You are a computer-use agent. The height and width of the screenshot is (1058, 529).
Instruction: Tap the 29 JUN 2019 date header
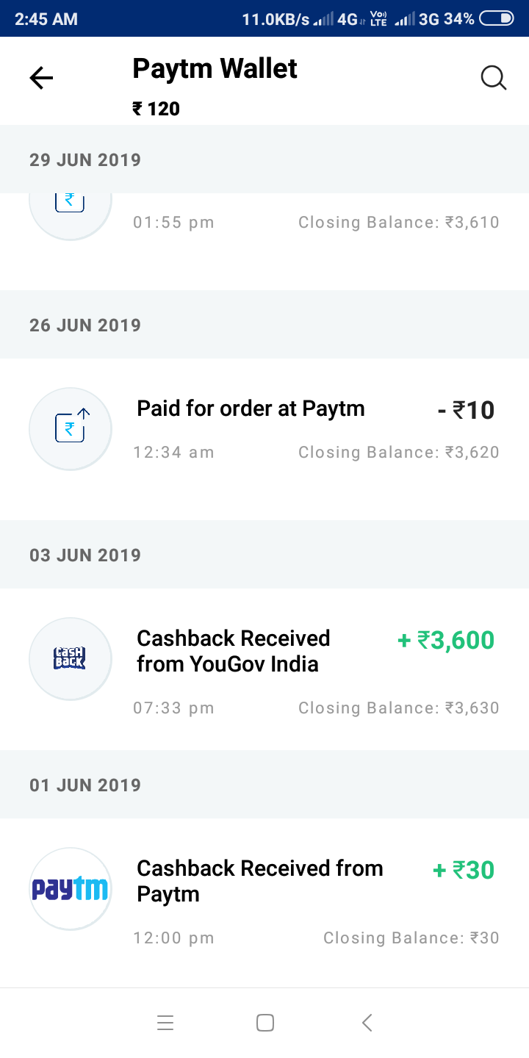[85, 160]
